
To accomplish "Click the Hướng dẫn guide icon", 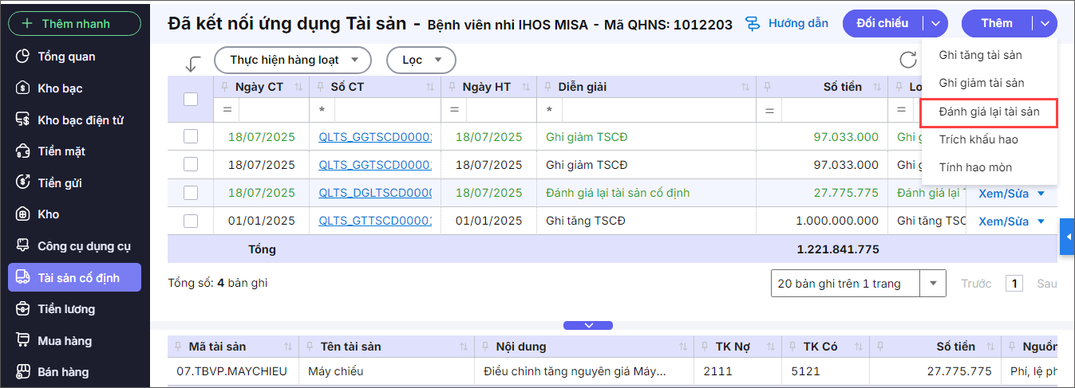I will tap(753, 24).
